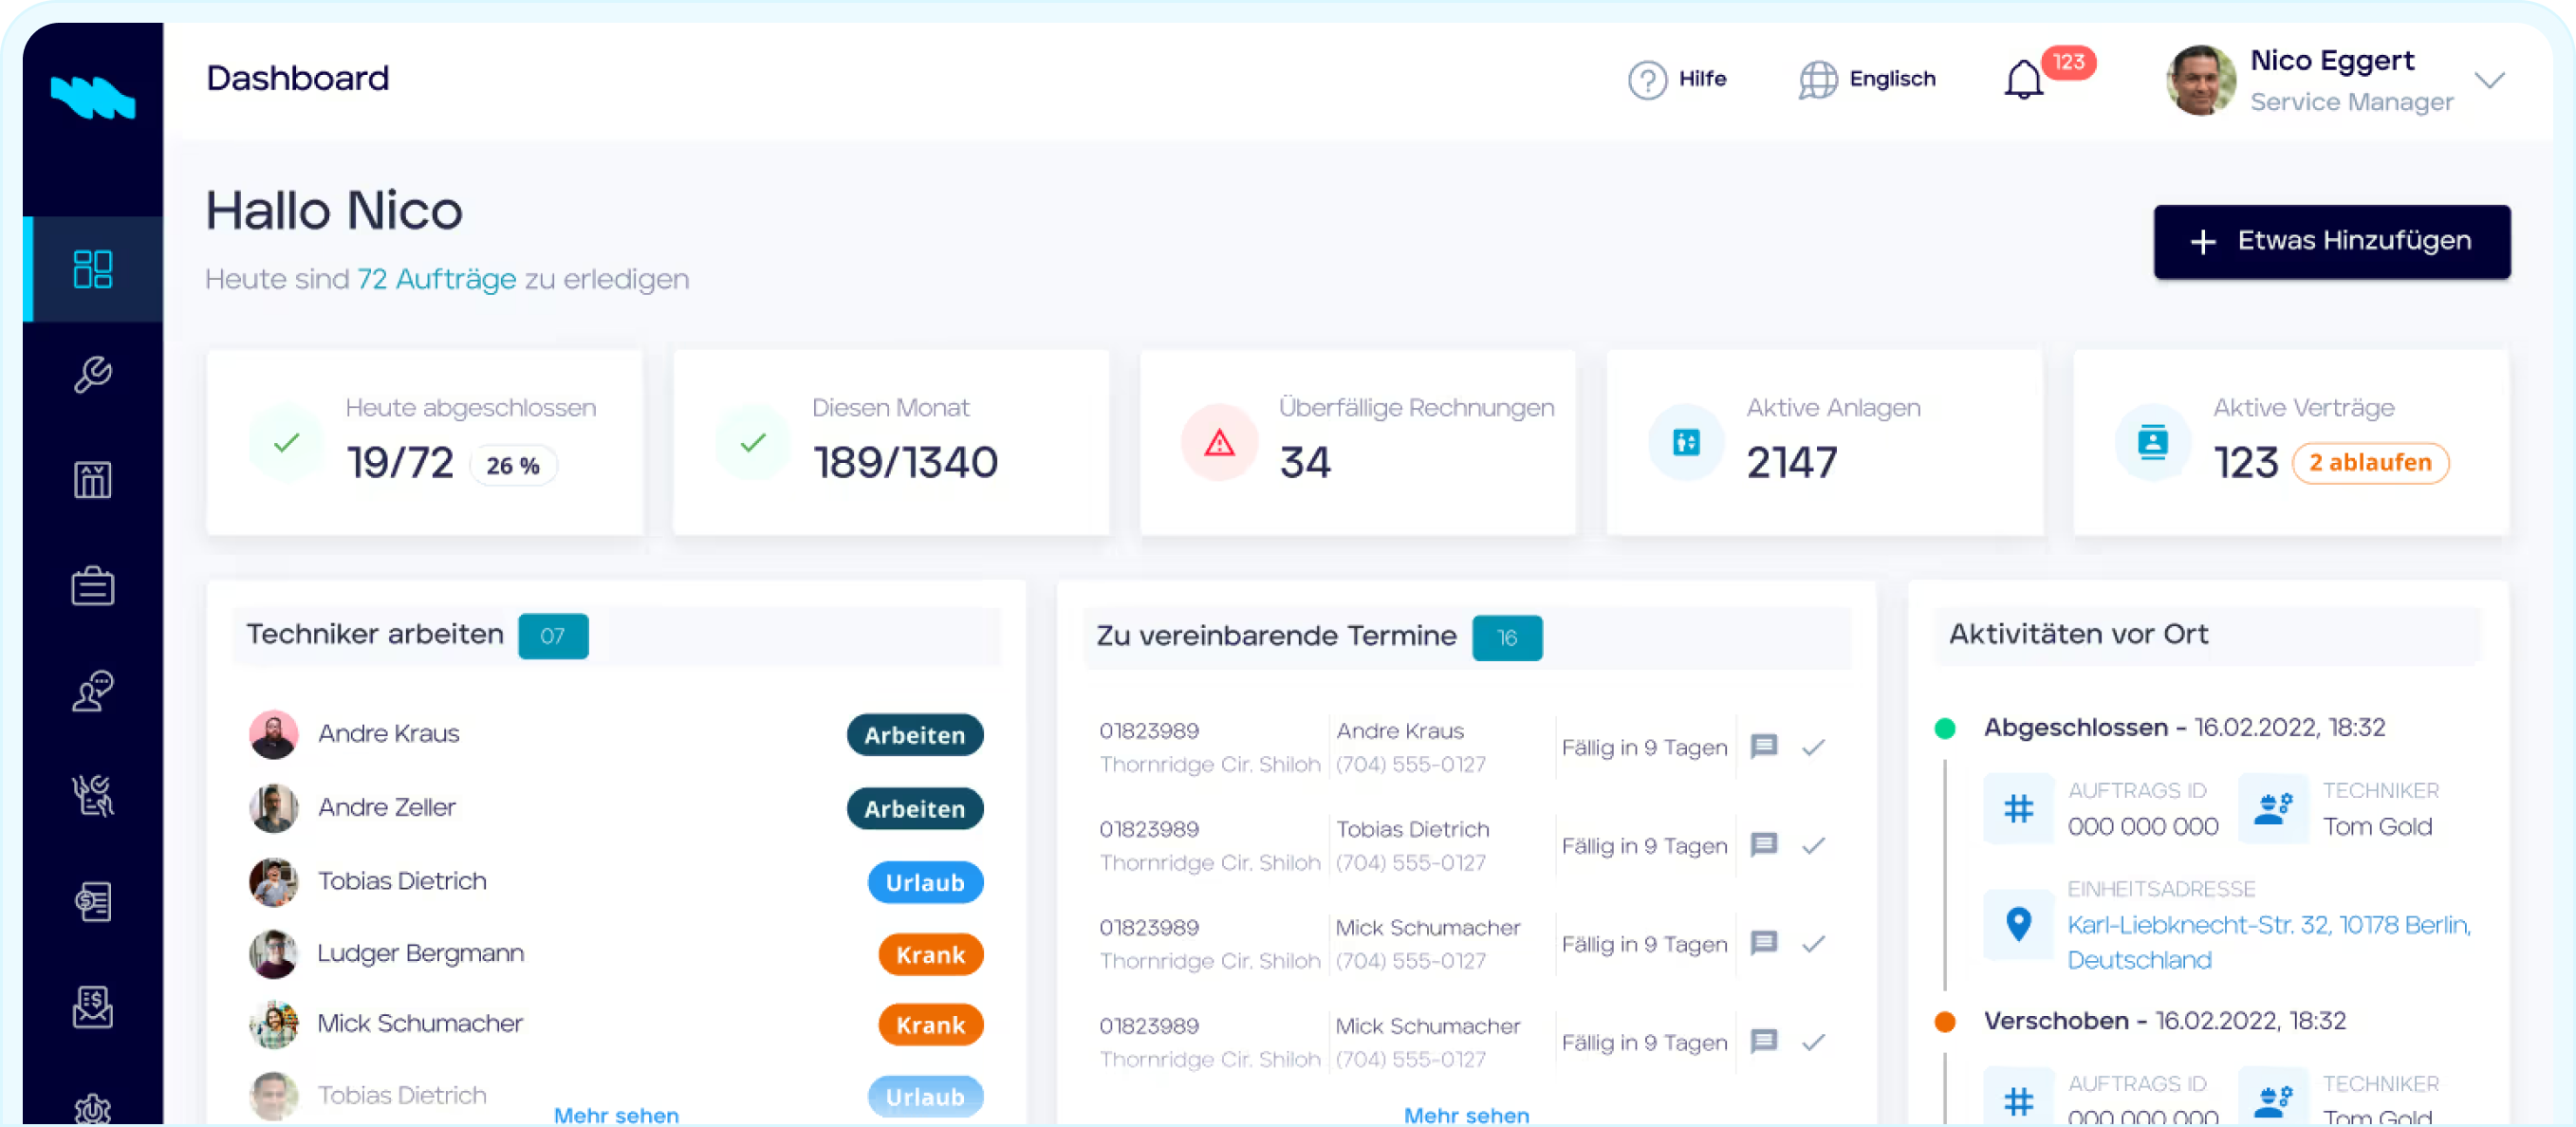Open the technician tools sidebar icon

point(93,796)
